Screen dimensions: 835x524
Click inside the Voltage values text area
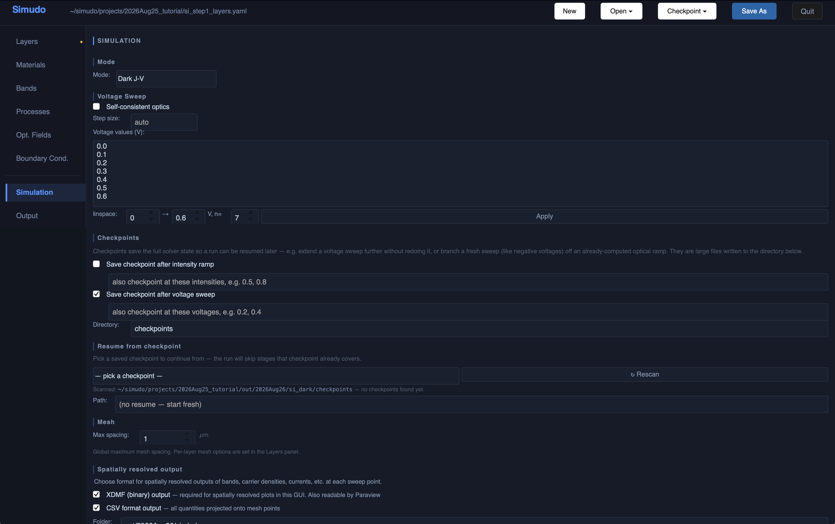[460, 173]
